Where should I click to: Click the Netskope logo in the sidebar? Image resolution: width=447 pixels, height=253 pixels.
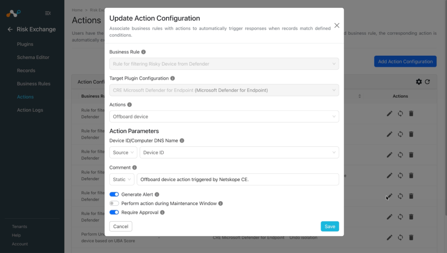click(x=14, y=13)
